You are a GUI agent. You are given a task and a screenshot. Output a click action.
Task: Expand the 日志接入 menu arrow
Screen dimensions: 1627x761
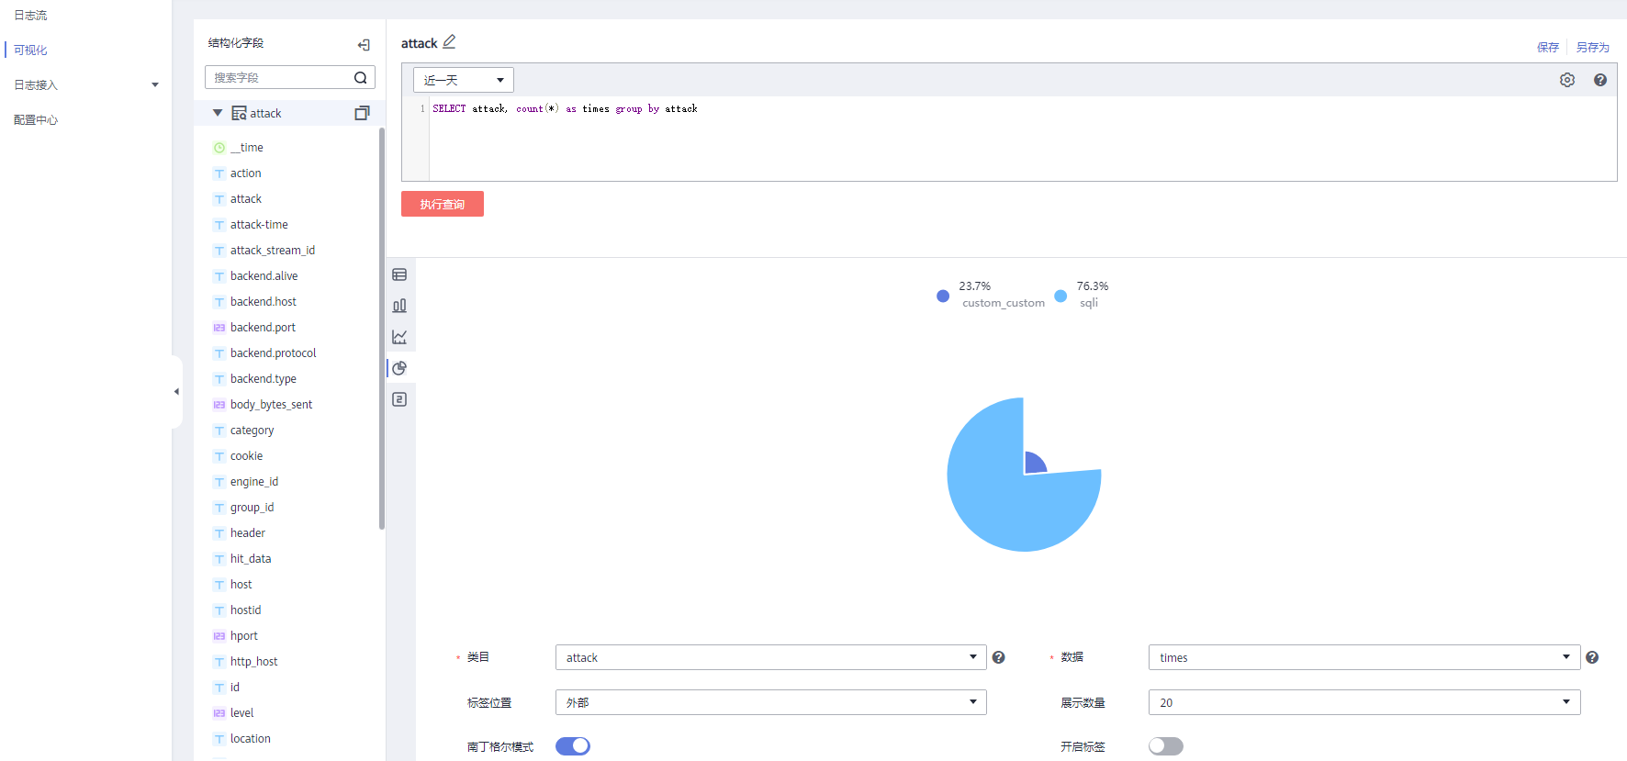coord(155,85)
